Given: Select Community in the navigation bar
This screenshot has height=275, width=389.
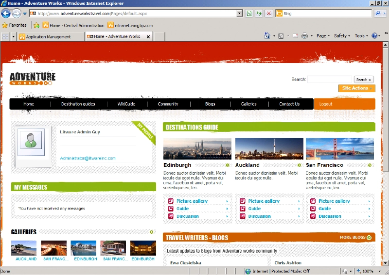Looking at the screenshot, I should [x=168, y=104].
